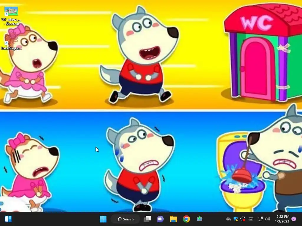Open File Explorer from the taskbar
302x226 pixels.
[x=173, y=219]
